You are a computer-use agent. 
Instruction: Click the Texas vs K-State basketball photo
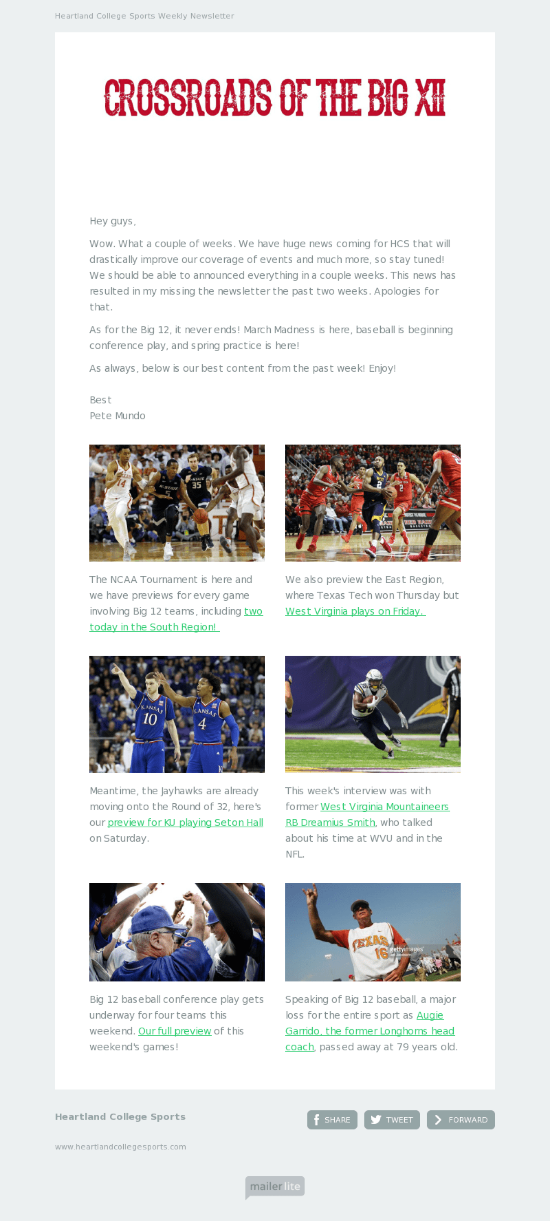177,503
